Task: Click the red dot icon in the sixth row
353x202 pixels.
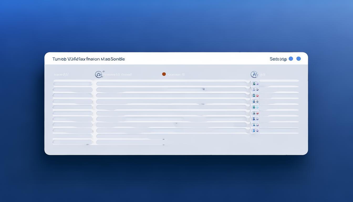Action: tap(257, 113)
